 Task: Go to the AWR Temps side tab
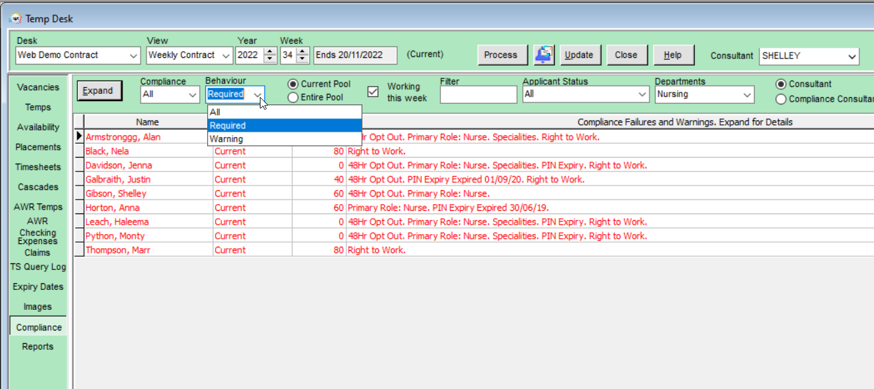(x=38, y=207)
